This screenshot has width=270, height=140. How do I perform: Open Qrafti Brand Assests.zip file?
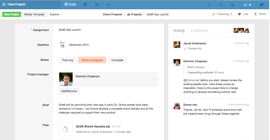[93, 126]
